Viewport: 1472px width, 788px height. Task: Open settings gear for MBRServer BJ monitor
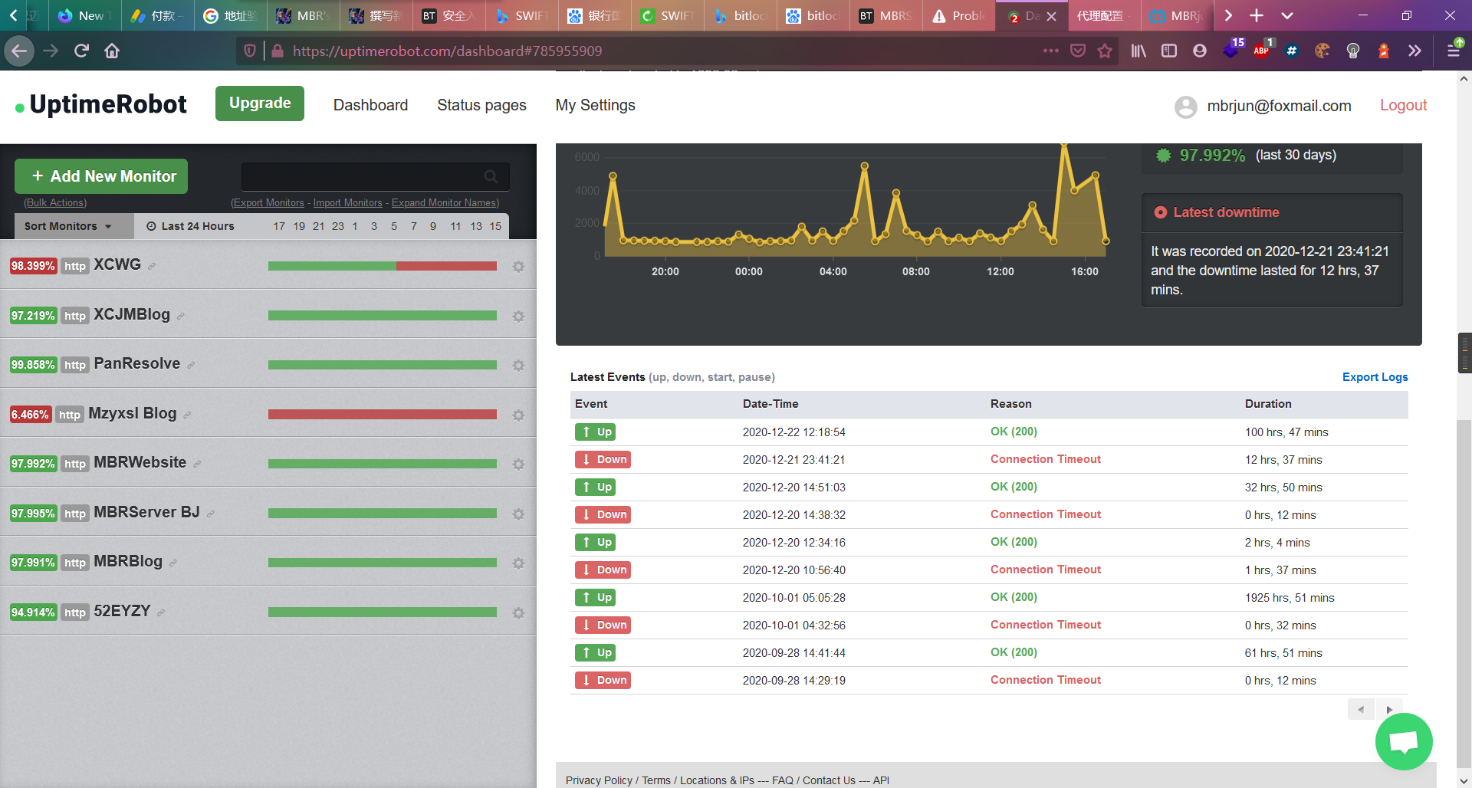(518, 514)
